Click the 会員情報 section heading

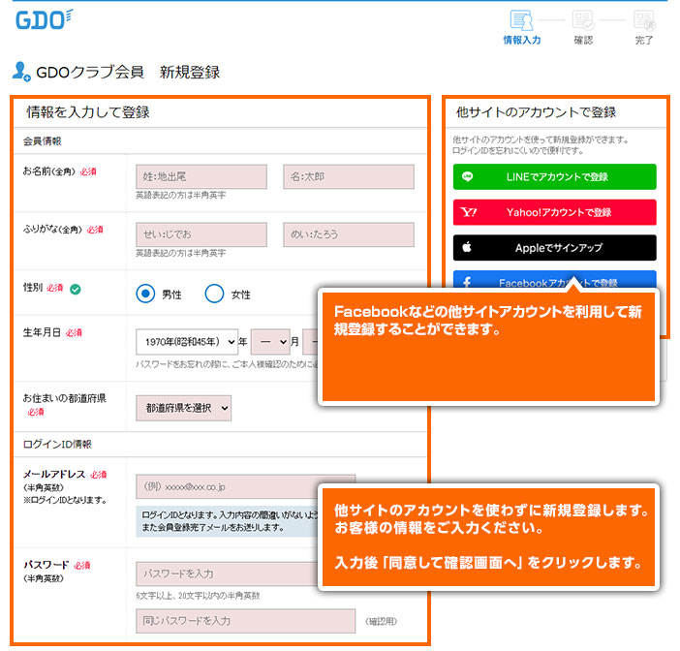point(42,141)
